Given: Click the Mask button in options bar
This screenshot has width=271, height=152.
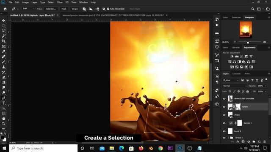Looking at the screenshot, I should coord(64,9).
